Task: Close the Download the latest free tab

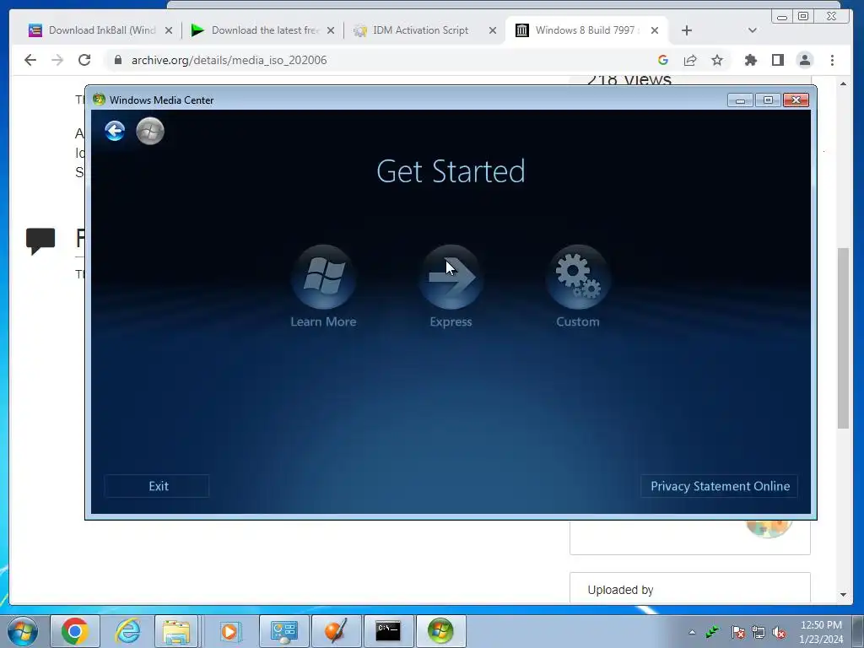Action: [331, 30]
